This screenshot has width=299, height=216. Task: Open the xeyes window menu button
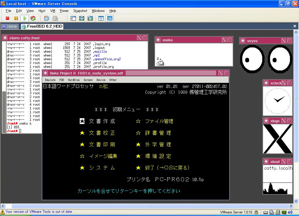(243, 41)
